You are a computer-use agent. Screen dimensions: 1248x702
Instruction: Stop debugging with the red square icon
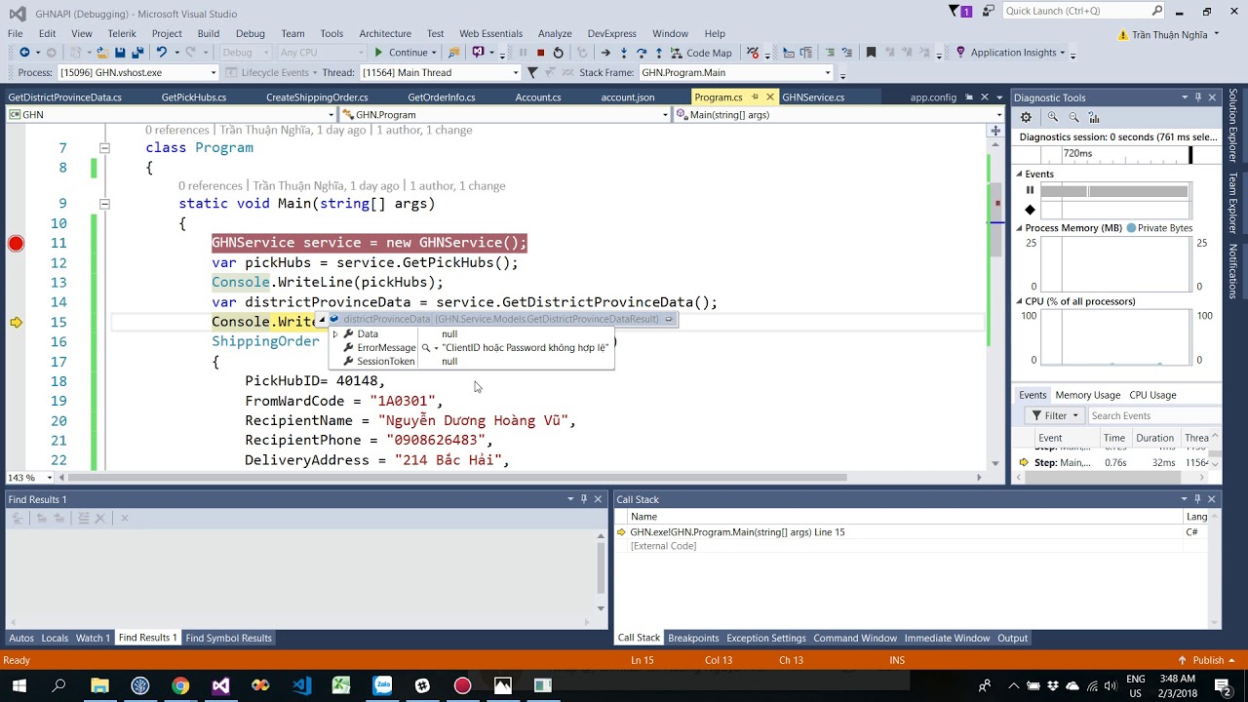(x=540, y=53)
